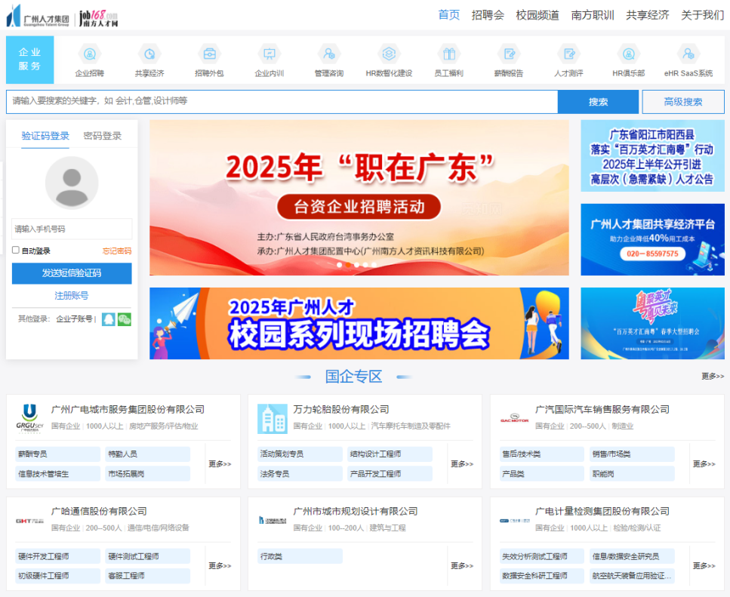The image size is (730, 597).
Task: Click the 万力轮胎 building logo
Action: [273, 418]
